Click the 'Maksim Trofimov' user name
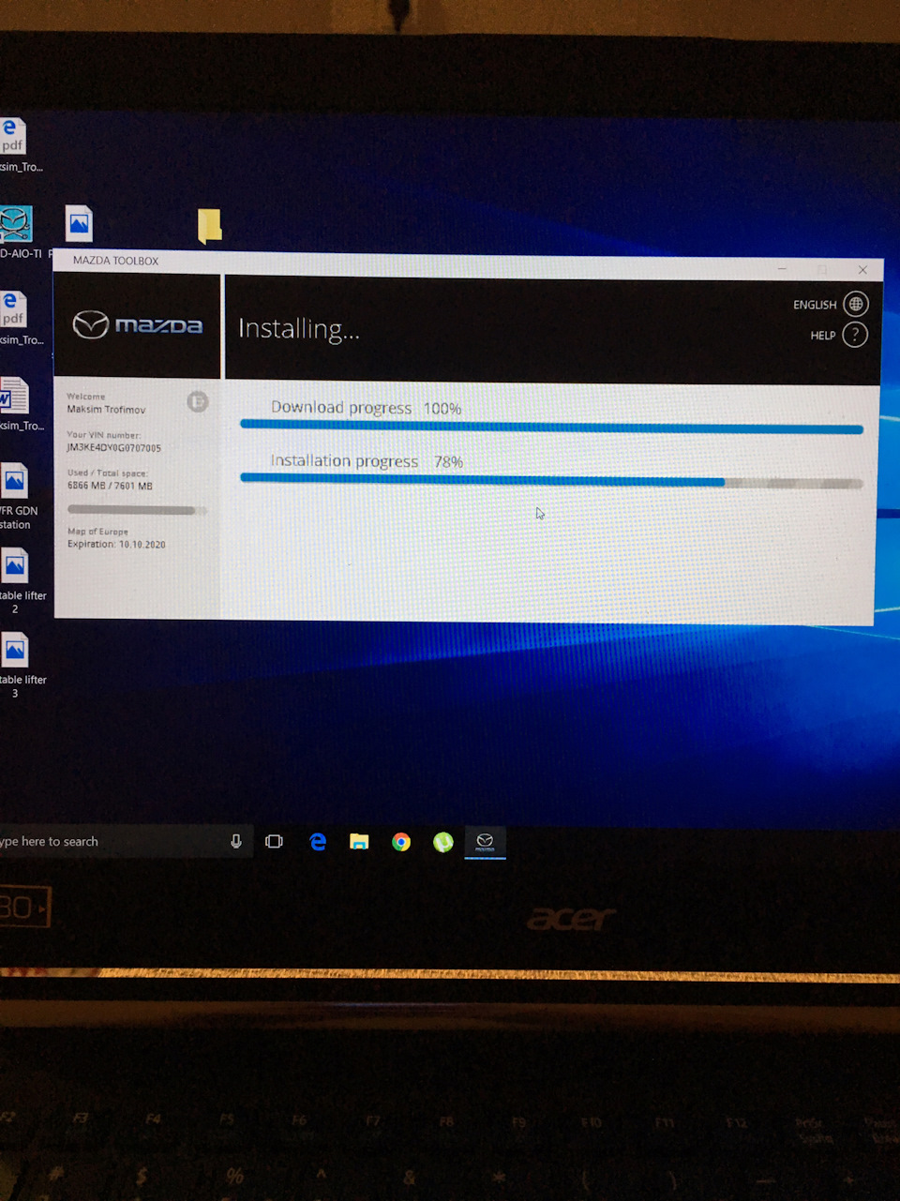 click(x=106, y=410)
